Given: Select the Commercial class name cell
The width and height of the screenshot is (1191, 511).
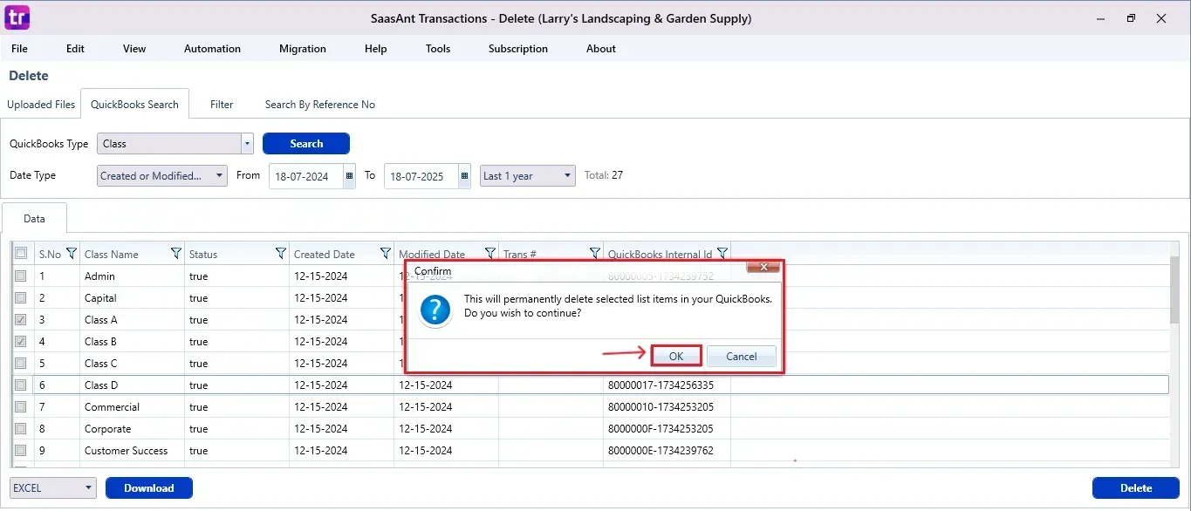Looking at the screenshot, I should coord(132,406).
